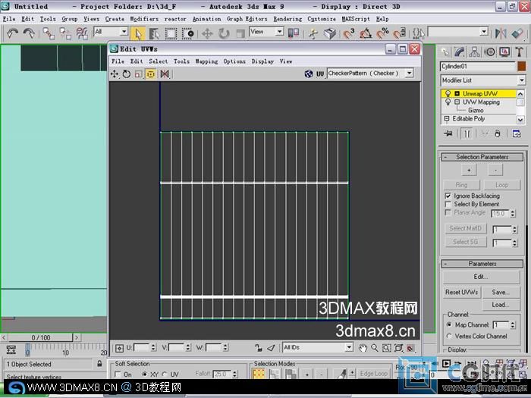Toggle Angle Snap icon
This screenshot has width=531, height=398.
tap(366, 33)
